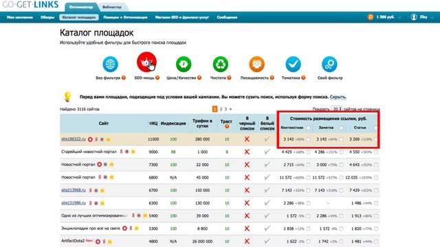440x247 pixels.
Task: Open help bubble next to Без фильтра
Action: point(124,78)
